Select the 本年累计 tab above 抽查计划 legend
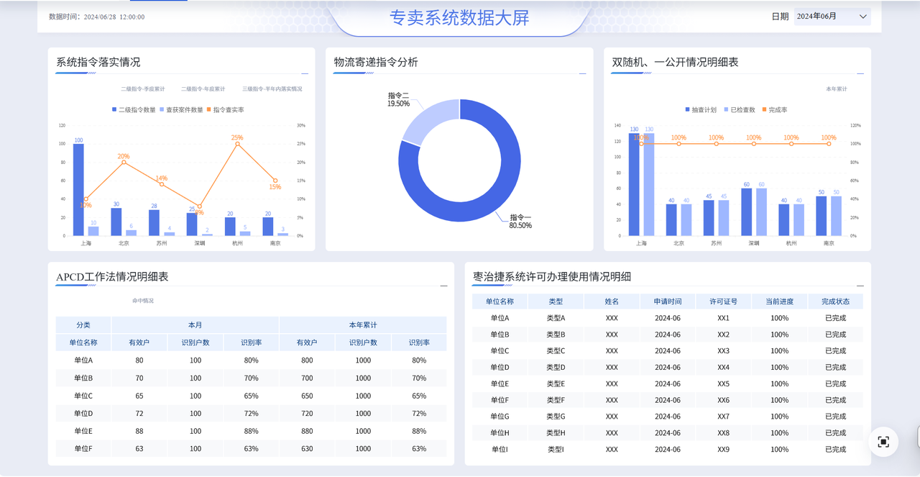This screenshot has width=920, height=477. click(837, 89)
